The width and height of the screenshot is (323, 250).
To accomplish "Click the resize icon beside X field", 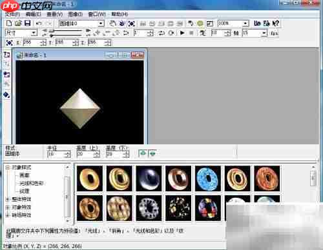I will tap(9, 43).
